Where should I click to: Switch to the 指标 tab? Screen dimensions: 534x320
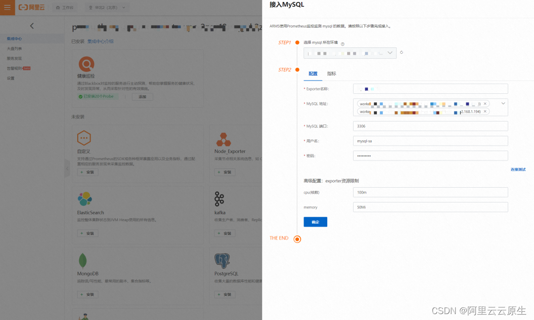click(x=331, y=74)
